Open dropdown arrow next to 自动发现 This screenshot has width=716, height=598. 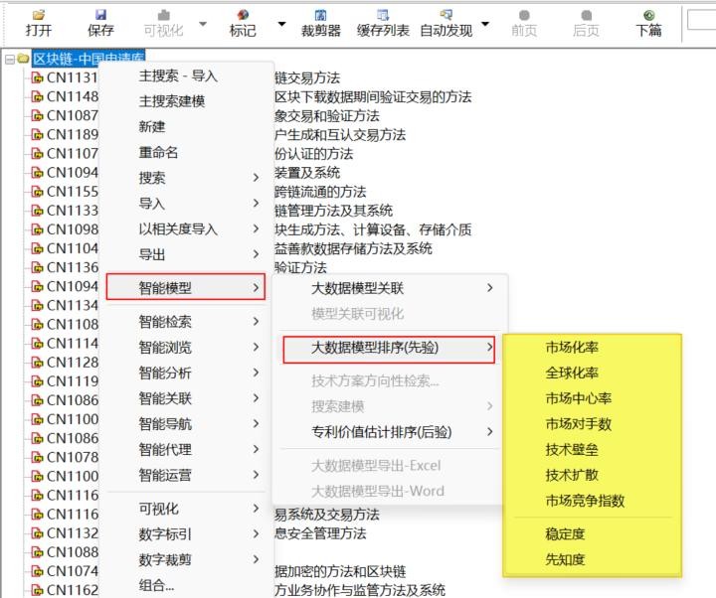485,24
